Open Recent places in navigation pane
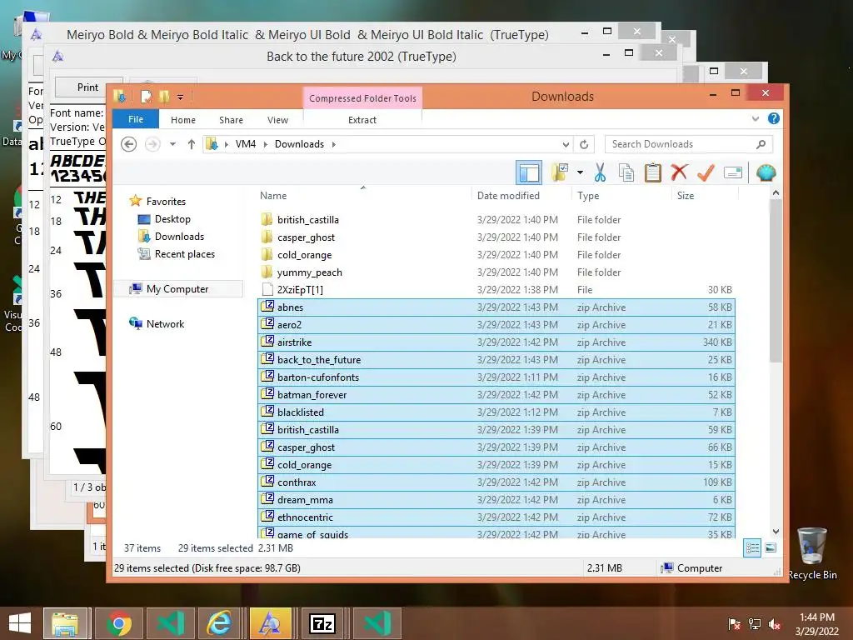The width and height of the screenshot is (853, 640). point(177,253)
